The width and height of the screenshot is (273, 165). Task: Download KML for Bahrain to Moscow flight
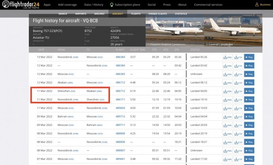coord(227,116)
